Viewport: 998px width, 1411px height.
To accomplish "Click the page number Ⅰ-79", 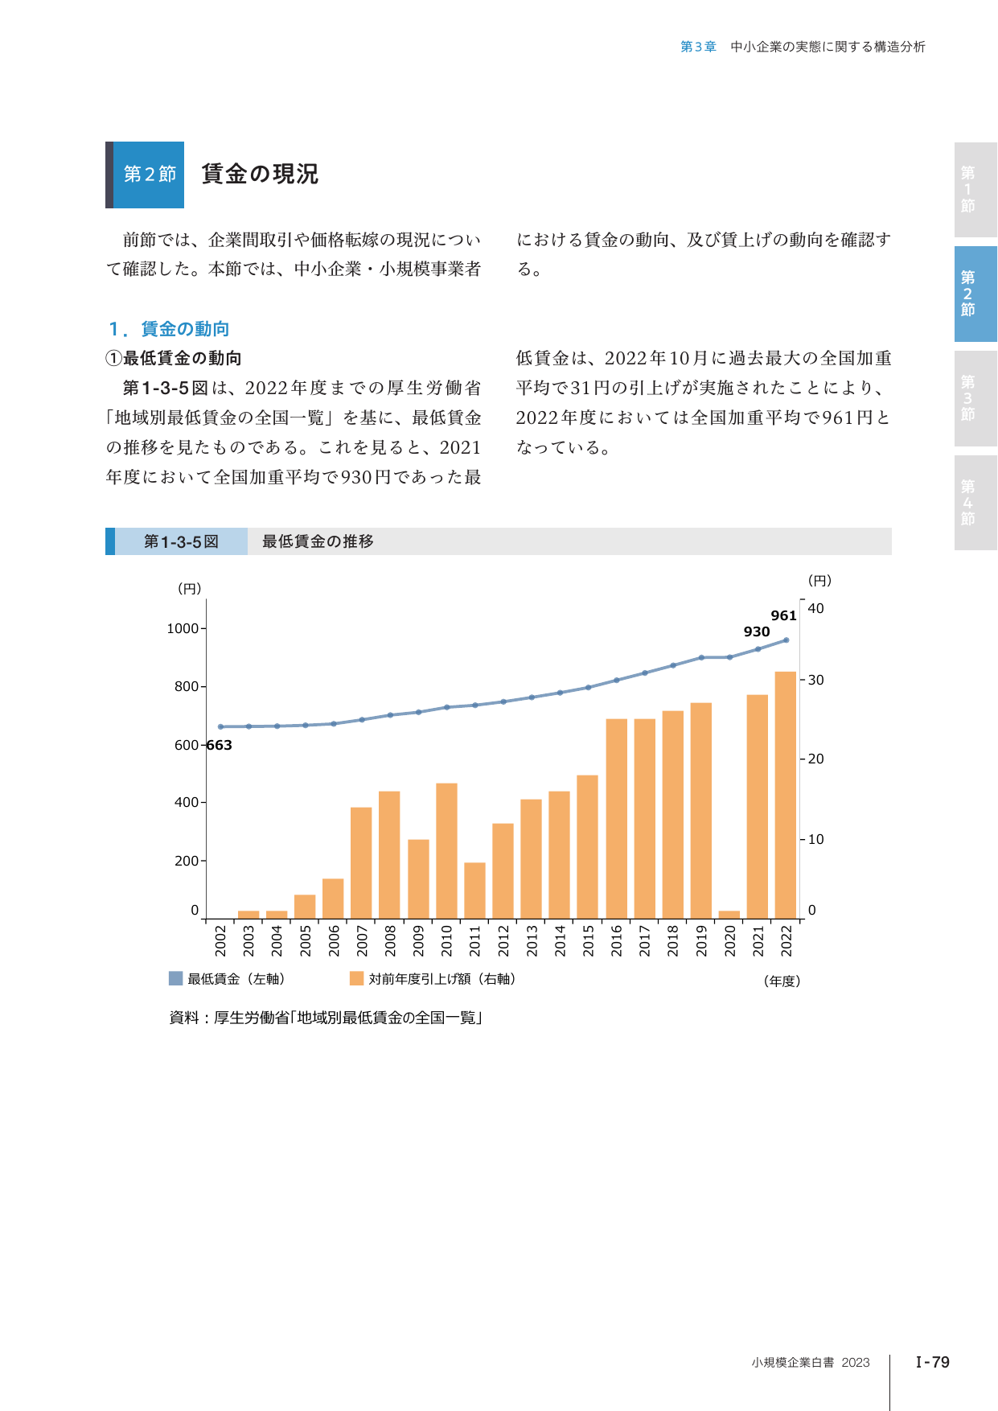I will point(933,1362).
